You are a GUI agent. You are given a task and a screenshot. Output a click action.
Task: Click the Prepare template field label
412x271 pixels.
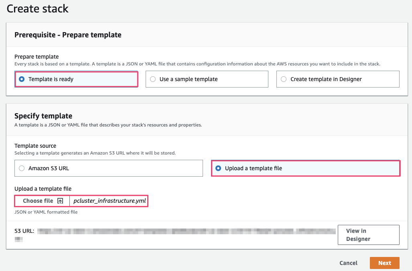pos(37,57)
